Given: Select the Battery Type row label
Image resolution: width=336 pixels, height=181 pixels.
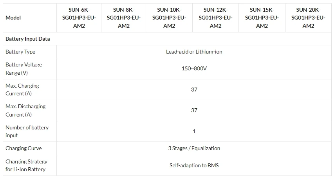Looking at the screenshot, I should (x=20, y=52).
